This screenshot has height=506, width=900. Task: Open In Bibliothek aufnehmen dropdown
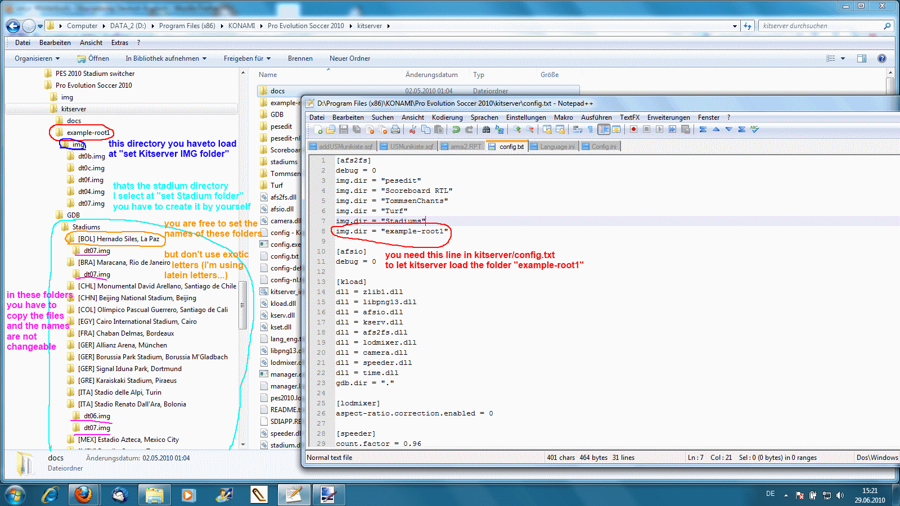[x=166, y=58]
